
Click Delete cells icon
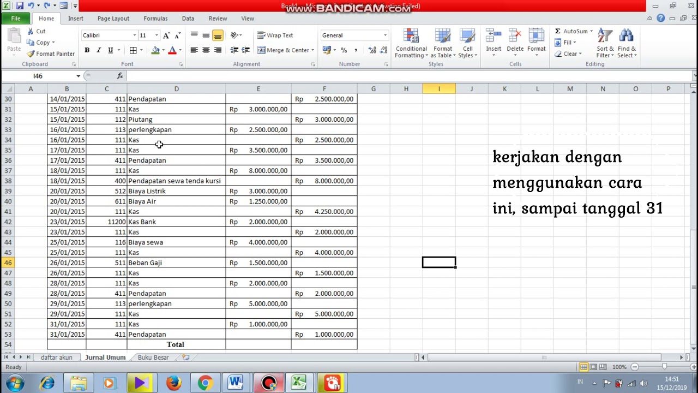(515, 36)
